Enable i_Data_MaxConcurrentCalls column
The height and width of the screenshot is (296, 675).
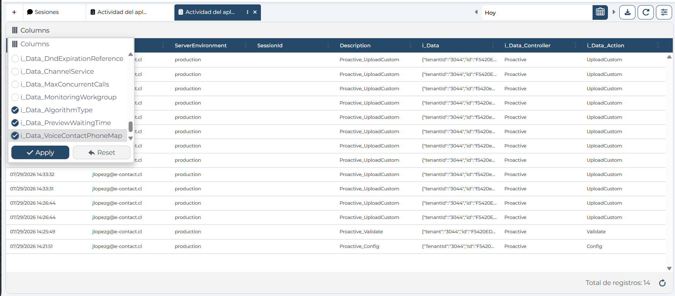pyautogui.click(x=15, y=84)
